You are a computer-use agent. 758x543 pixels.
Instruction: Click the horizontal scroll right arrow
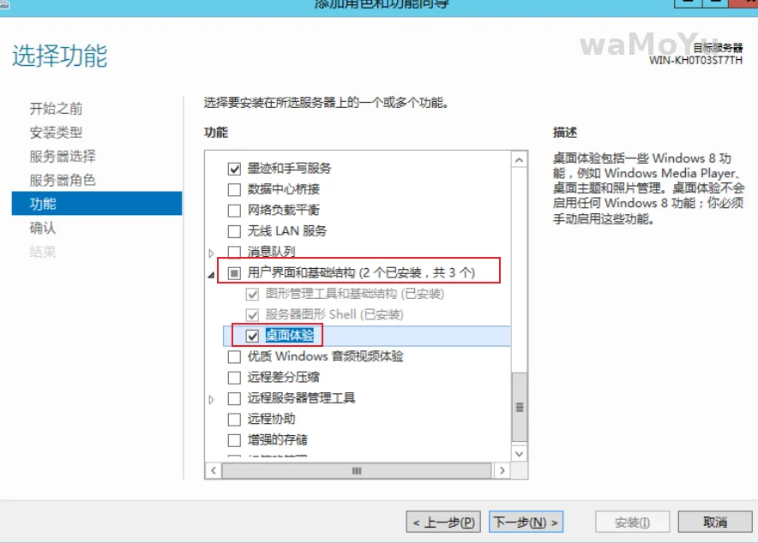(502, 470)
